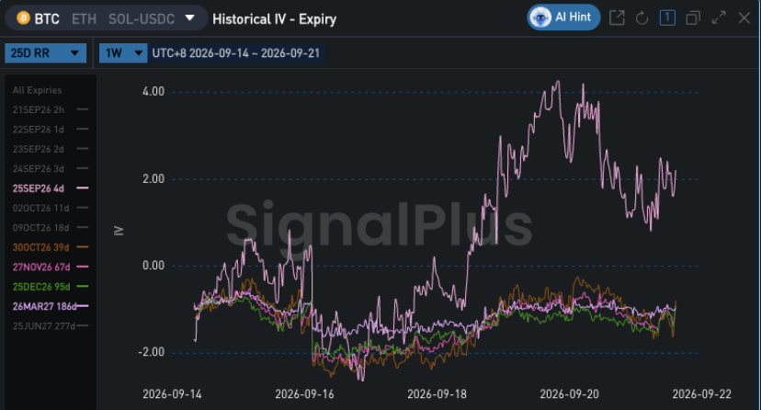Toggle the 30OCT26 39d expiry series
The height and width of the screenshot is (410, 761).
coord(51,247)
